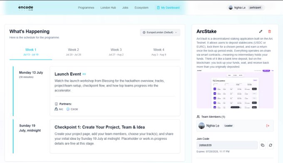Click the ArcStake description paragraph
Viewport: 283px width, 163px height.
(235, 53)
